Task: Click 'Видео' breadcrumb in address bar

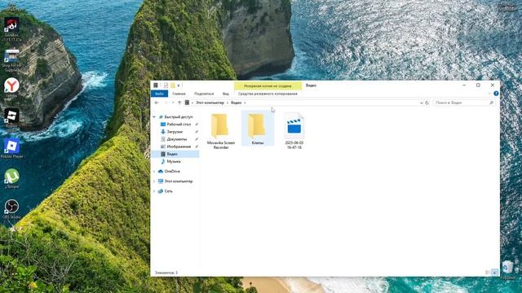Action: [236, 103]
